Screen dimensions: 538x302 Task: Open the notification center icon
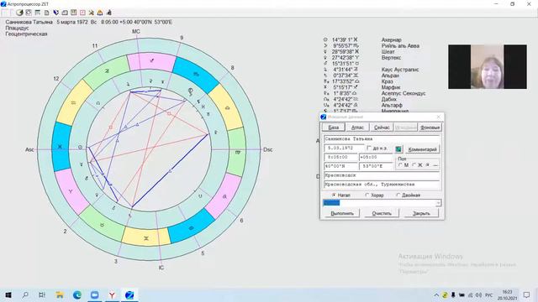pos(527,294)
